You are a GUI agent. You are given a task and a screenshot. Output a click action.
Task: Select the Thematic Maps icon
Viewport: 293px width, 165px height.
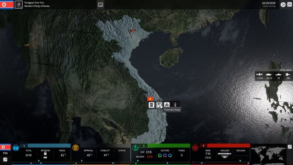point(159,105)
